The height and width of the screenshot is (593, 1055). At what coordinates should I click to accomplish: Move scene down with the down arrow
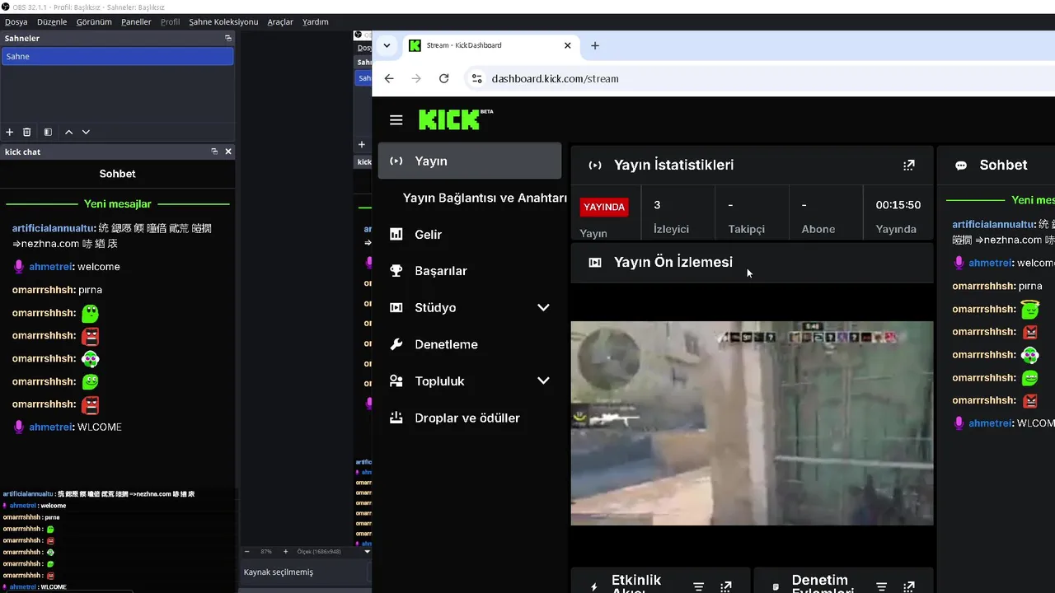(86, 132)
